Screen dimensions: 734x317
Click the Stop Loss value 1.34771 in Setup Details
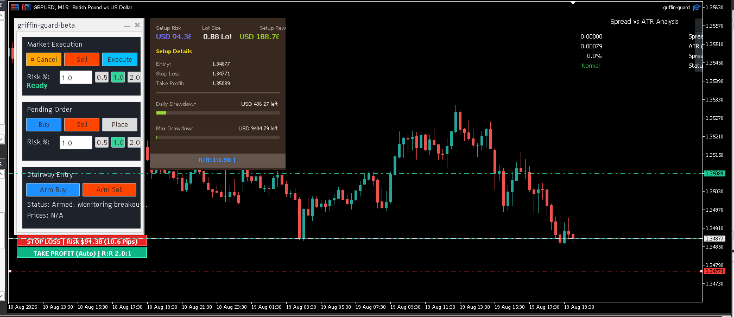[221, 74]
